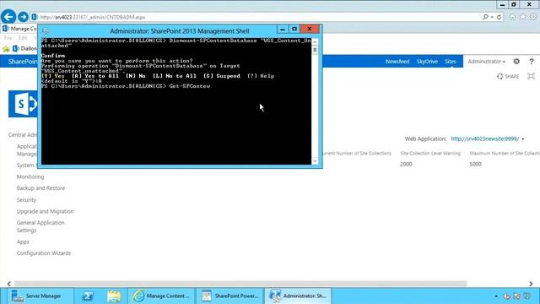Open PowerShell from taskbar
Image resolution: width=540 pixels, height=304 pixels.
pyautogui.click(x=88, y=296)
